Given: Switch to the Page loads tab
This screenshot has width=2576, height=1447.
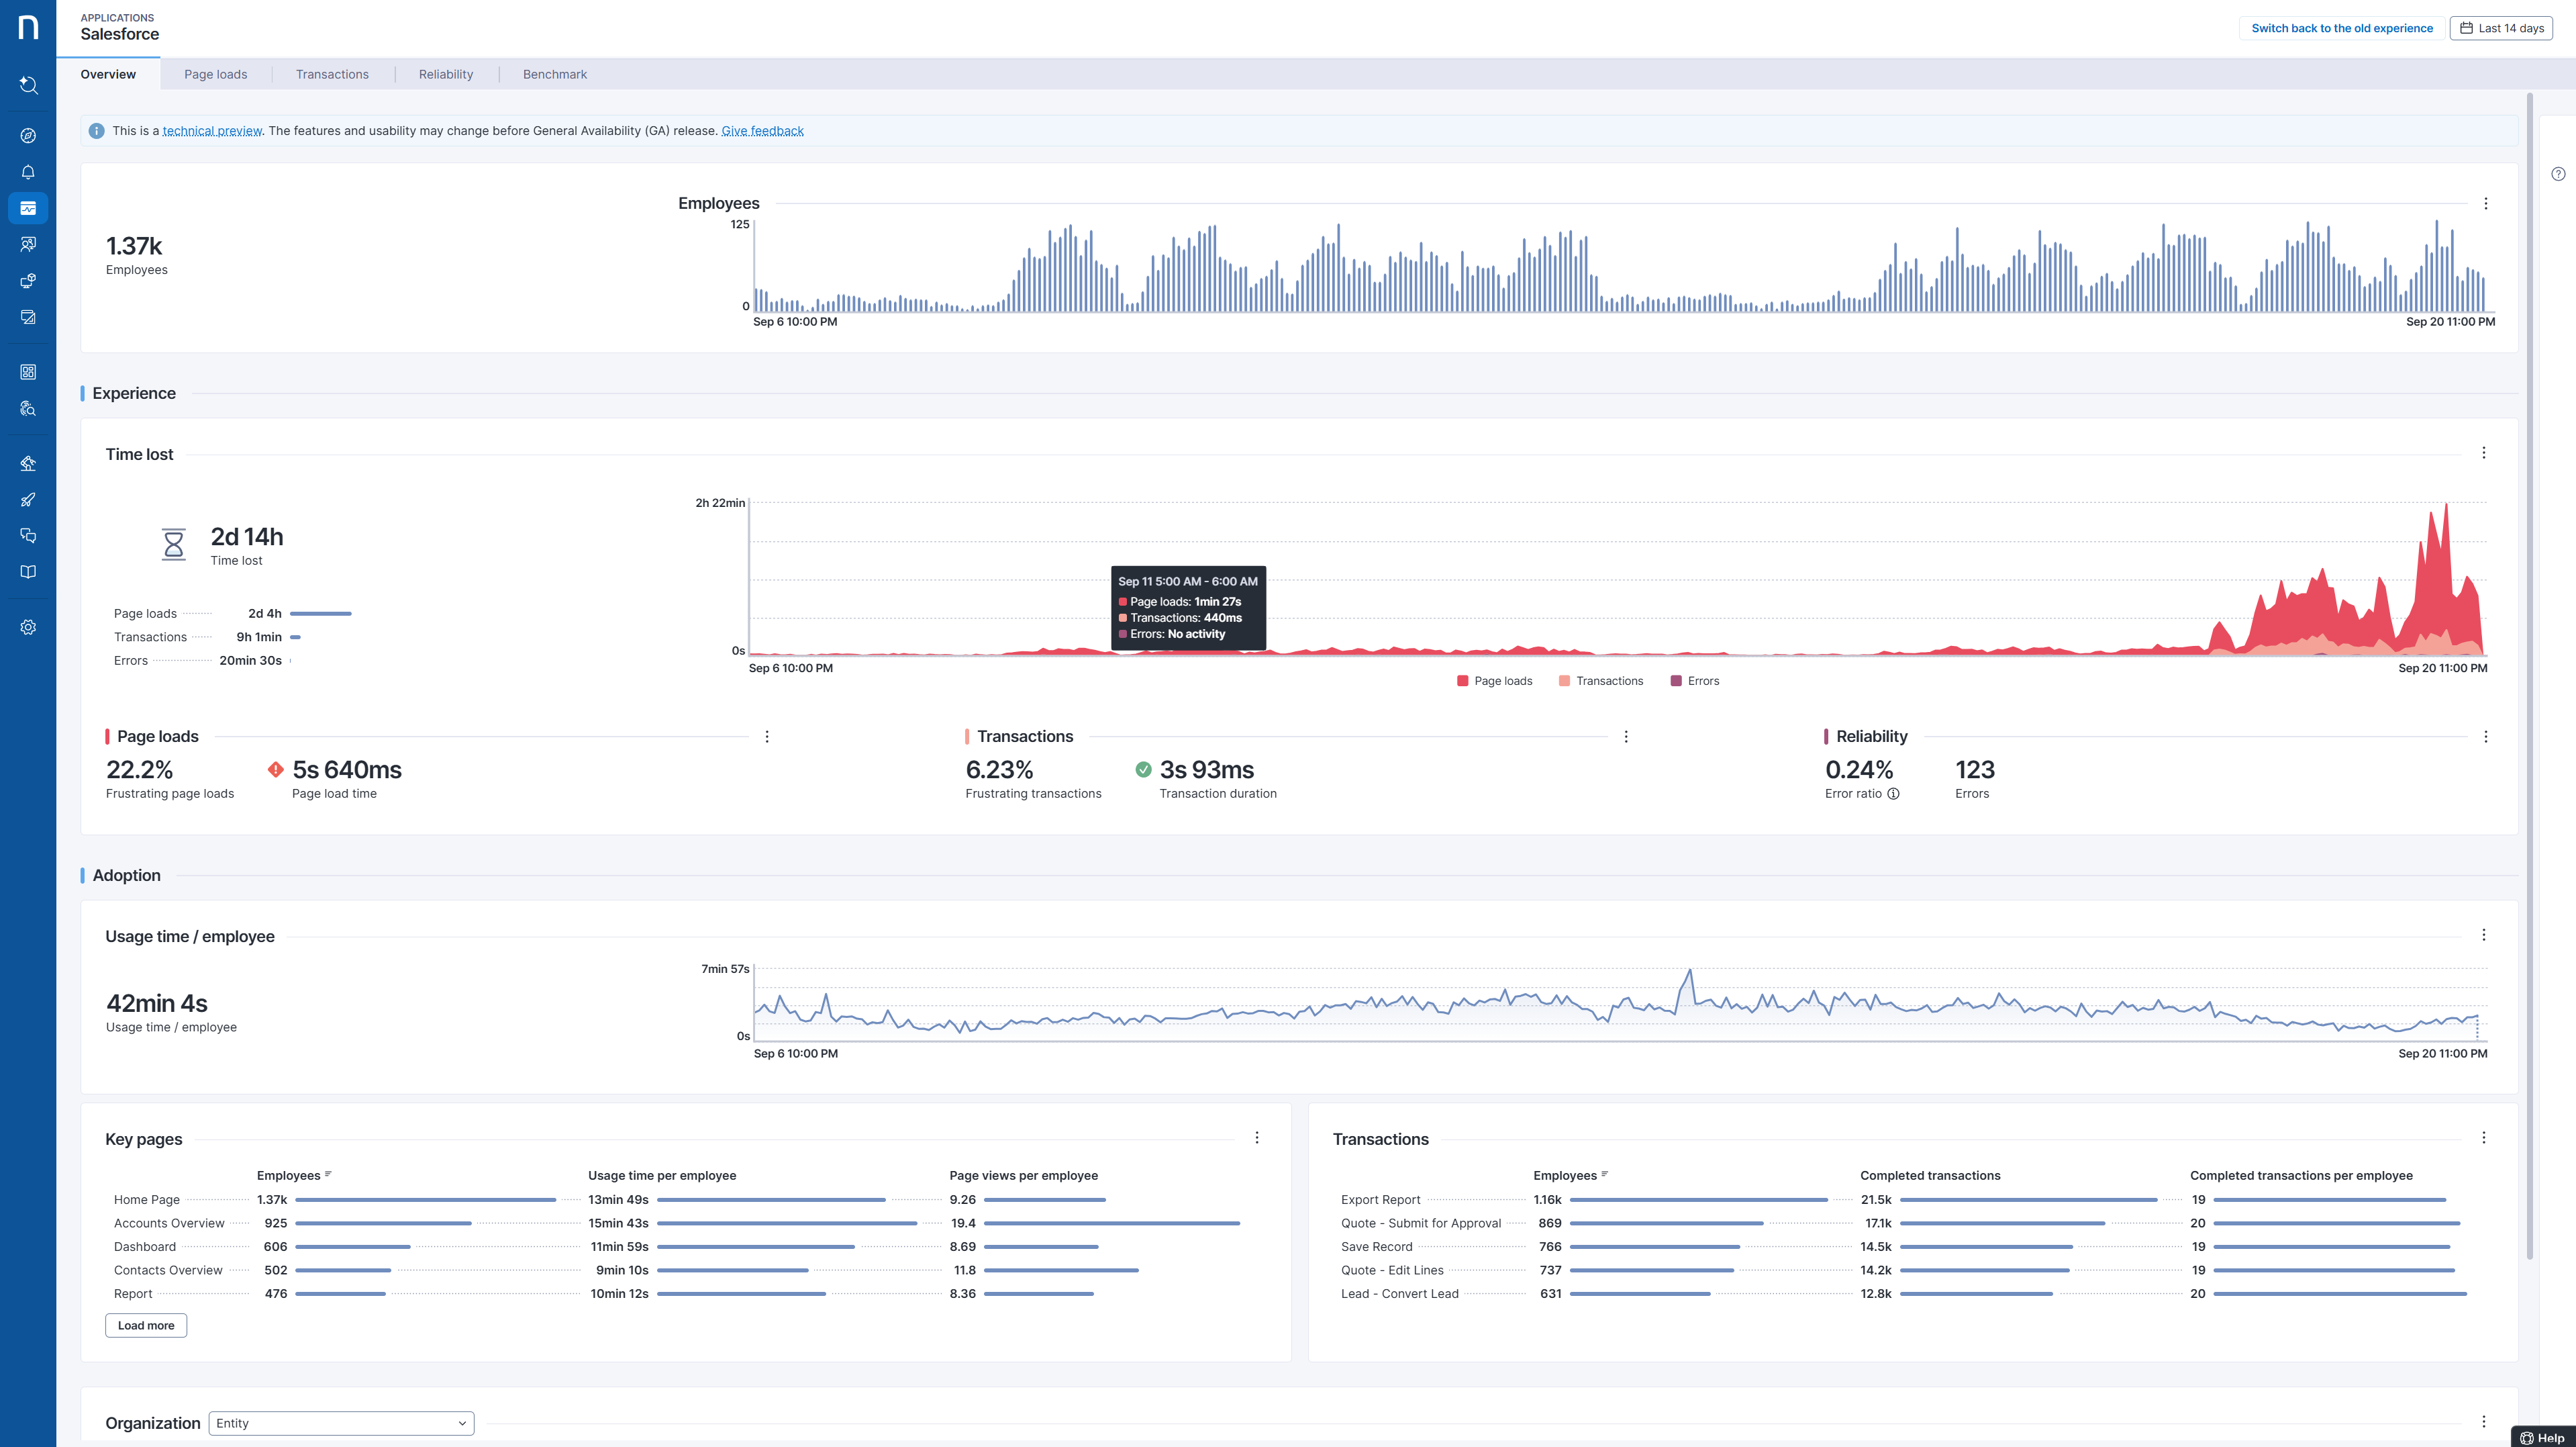Looking at the screenshot, I should click(215, 74).
